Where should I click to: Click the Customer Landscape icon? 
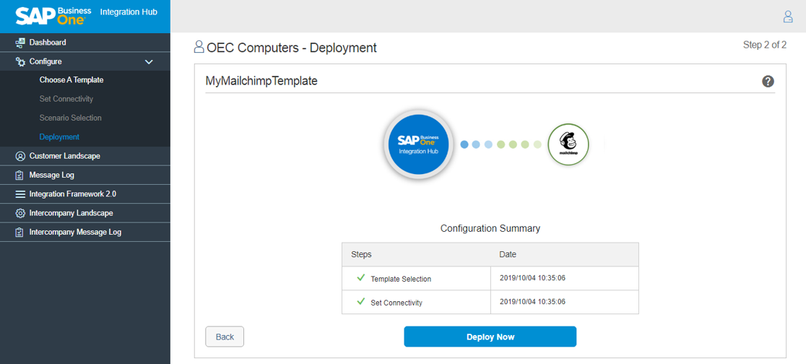pyautogui.click(x=20, y=156)
